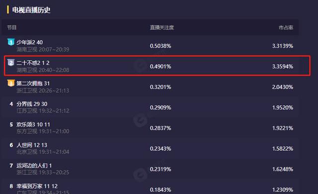Click the 1.9520% market share value
The image size is (318, 194).
283,108
